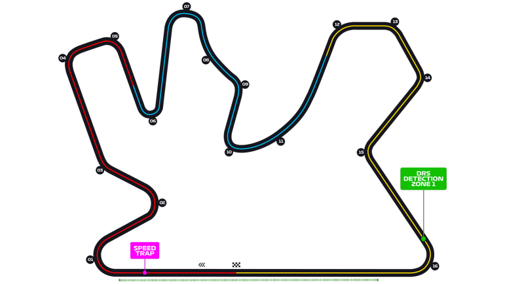This screenshot has width=505, height=284.
Task: Click the magenta speed trap point dot
Action: [x=145, y=272]
